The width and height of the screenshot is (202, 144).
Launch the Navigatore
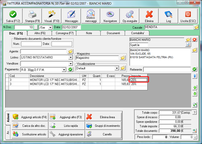coord(110,16)
